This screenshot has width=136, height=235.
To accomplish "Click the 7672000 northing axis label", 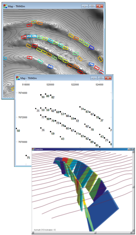I will pyautogui.click(x=23, y=117).
